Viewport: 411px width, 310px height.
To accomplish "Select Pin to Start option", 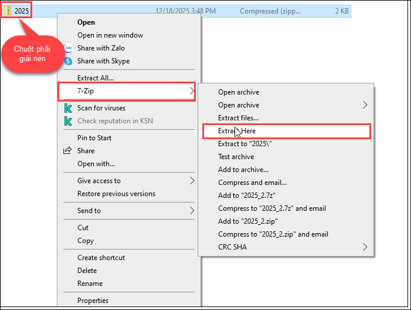I will [x=94, y=138].
